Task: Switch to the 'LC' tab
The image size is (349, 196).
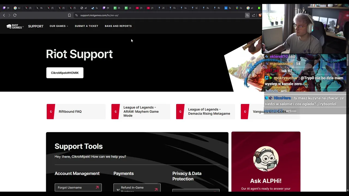Action: (194, 8)
